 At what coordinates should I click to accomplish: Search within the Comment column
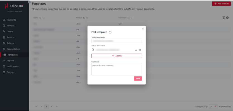point(132,18)
